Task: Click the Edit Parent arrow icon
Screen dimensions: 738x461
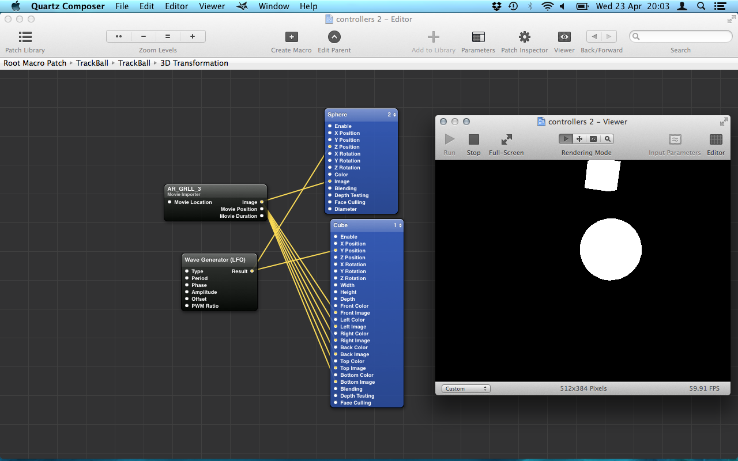Action: 334,37
